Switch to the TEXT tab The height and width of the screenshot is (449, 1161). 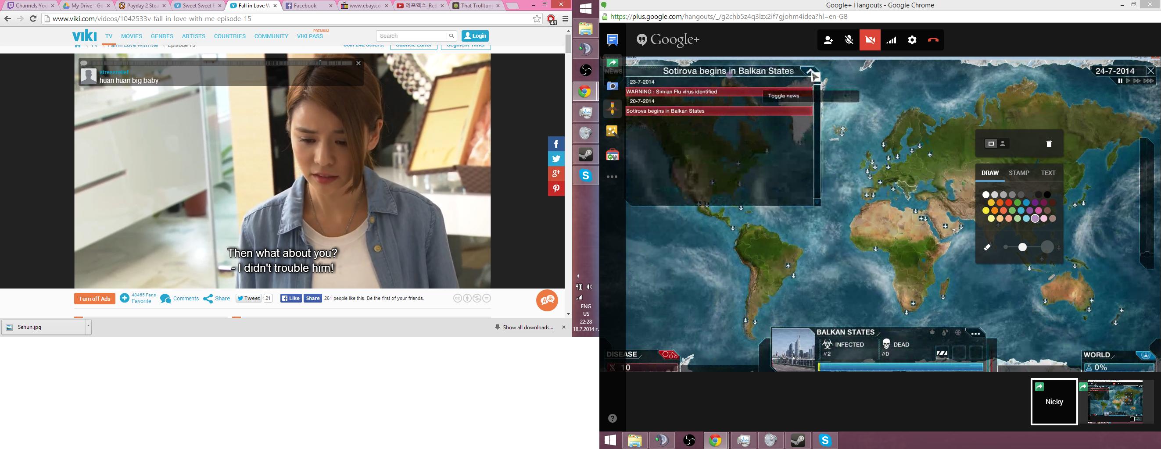point(1048,173)
